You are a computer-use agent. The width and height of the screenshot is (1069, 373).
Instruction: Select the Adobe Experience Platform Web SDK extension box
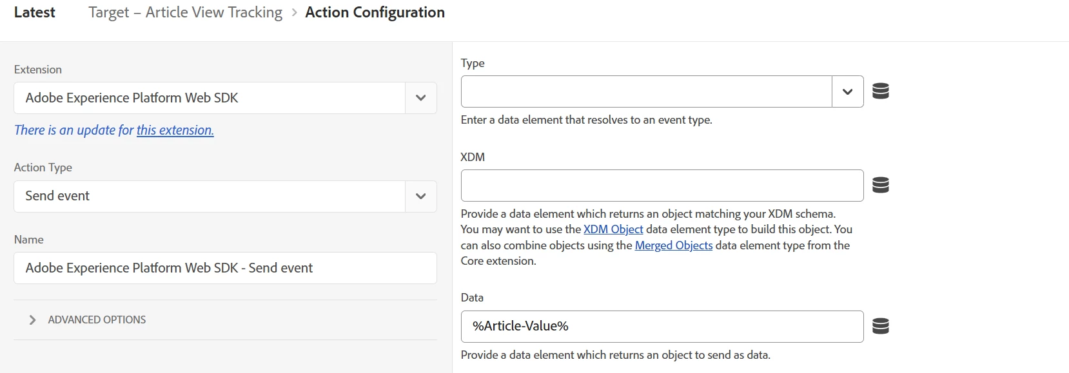[209, 98]
